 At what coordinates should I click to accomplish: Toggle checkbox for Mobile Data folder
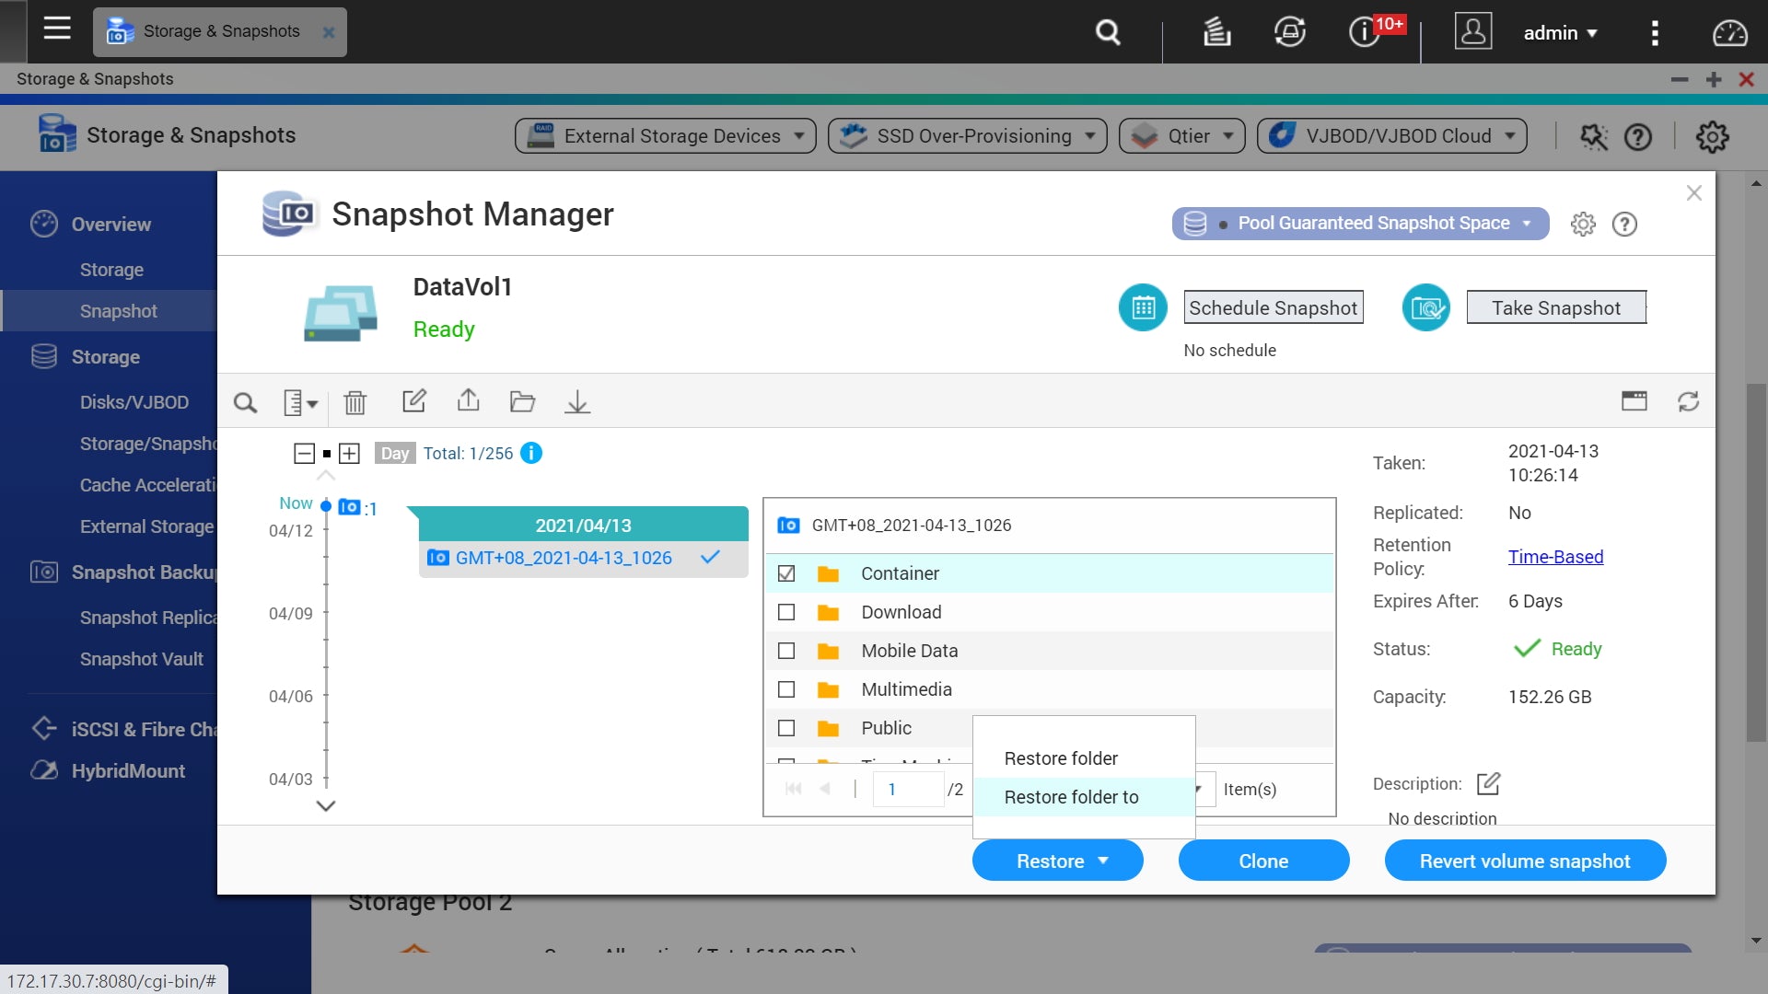(785, 651)
